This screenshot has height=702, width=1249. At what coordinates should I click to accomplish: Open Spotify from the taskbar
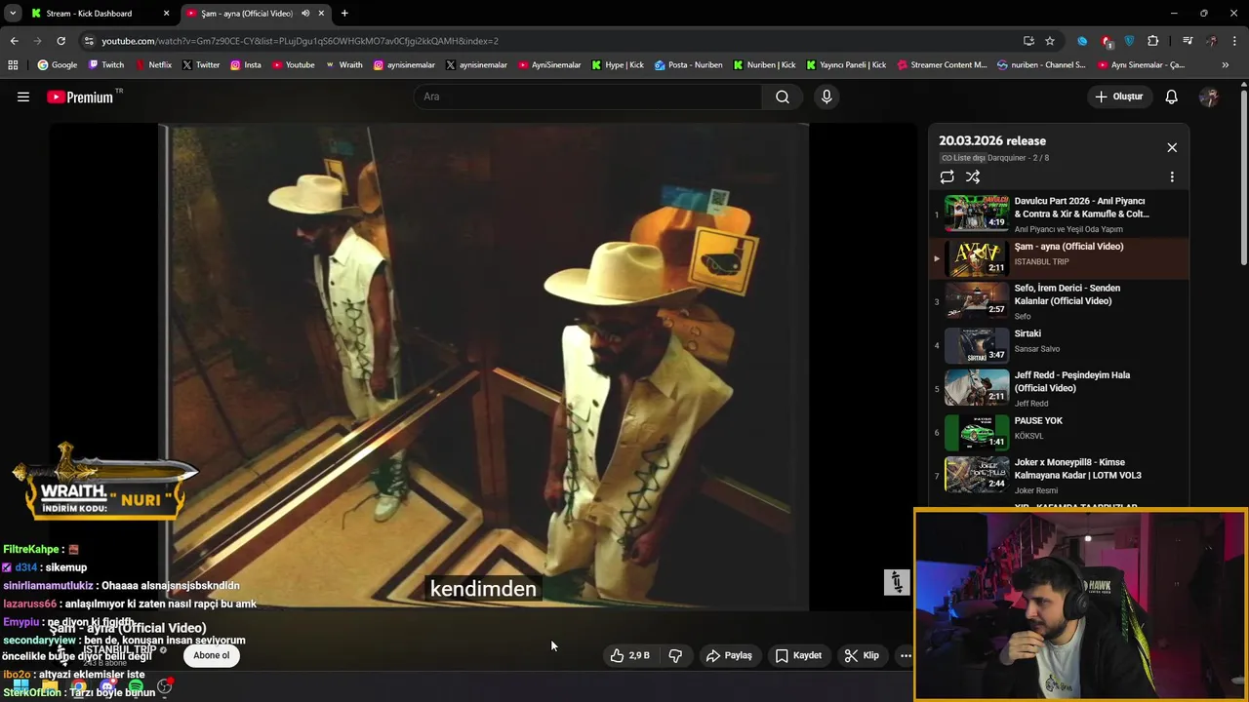[x=136, y=688]
